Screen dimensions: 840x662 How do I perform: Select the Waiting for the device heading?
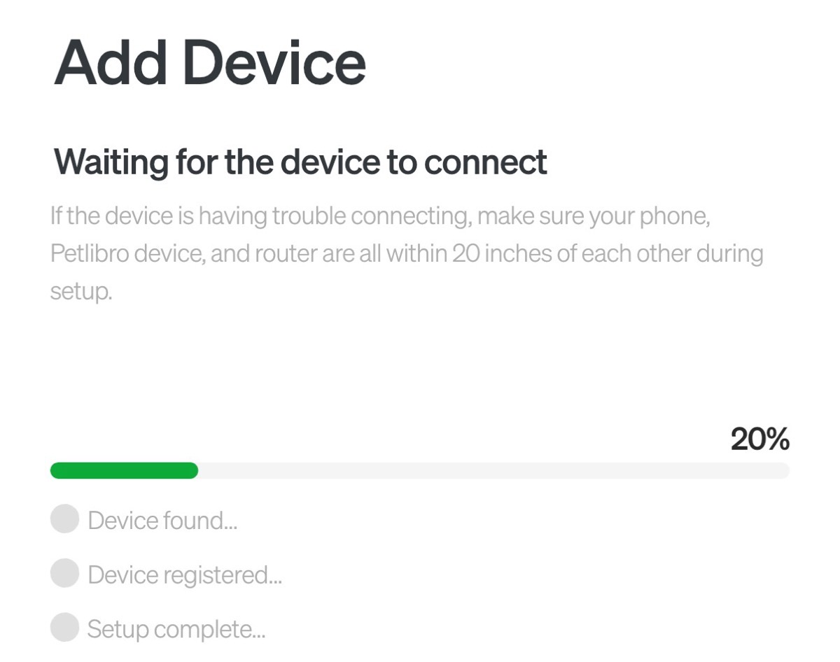301,162
